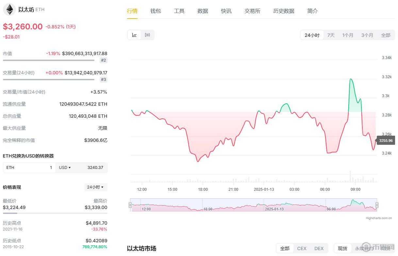This screenshot has width=398, height=256.
Task: Click the 3255.96 price label on chart
Action: (386, 141)
